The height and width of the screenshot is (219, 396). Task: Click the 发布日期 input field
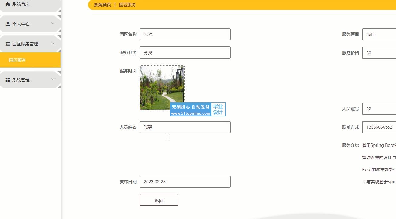(x=185, y=182)
